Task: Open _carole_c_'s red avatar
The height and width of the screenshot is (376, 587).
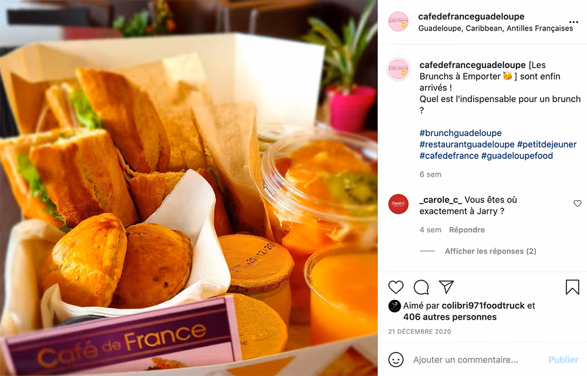Action: pyautogui.click(x=399, y=204)
